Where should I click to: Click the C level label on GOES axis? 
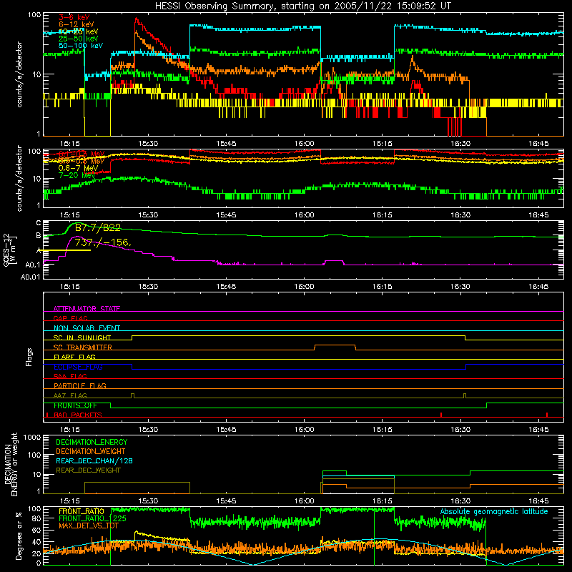[39, 223]
